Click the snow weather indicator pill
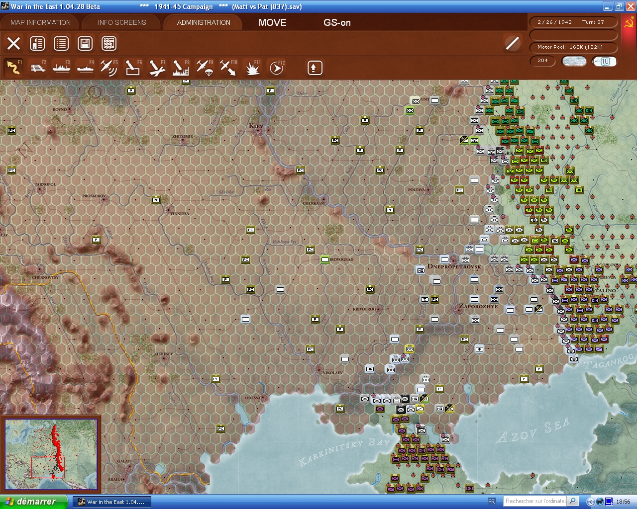Image resolution: width=637 pixels, height=509 pixels. point(574,61)
